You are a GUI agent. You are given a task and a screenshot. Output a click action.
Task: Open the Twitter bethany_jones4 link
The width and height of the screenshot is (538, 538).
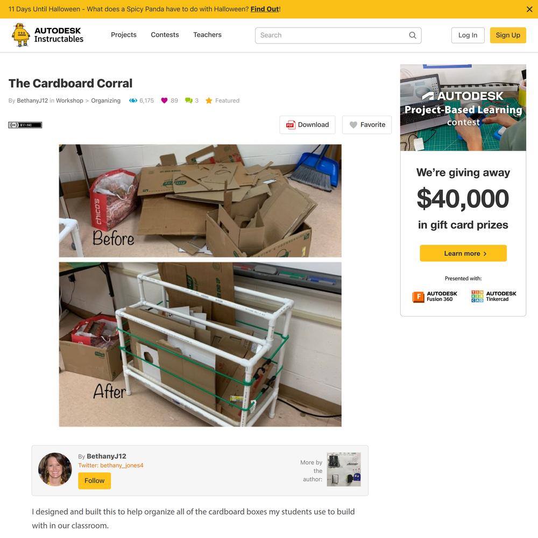click(111, 465)
